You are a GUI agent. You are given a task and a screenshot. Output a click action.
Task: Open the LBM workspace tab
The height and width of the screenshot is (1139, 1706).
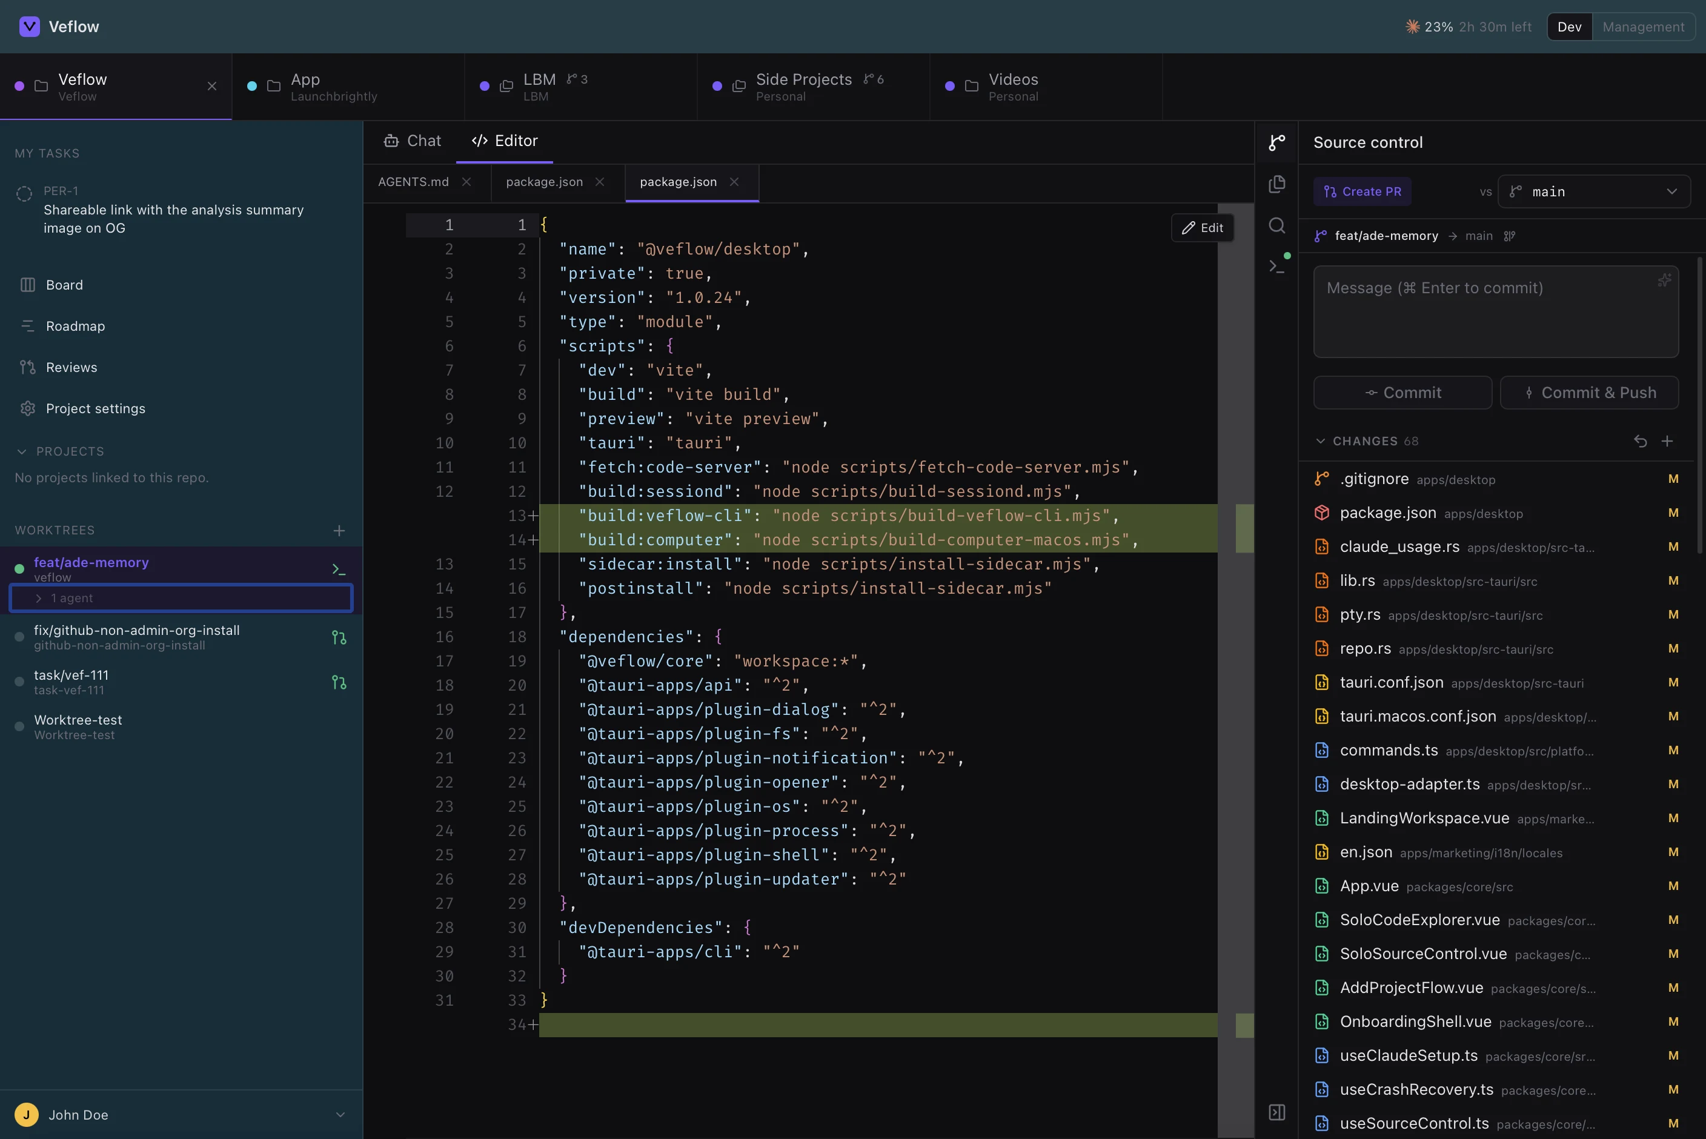click(580, 87)
